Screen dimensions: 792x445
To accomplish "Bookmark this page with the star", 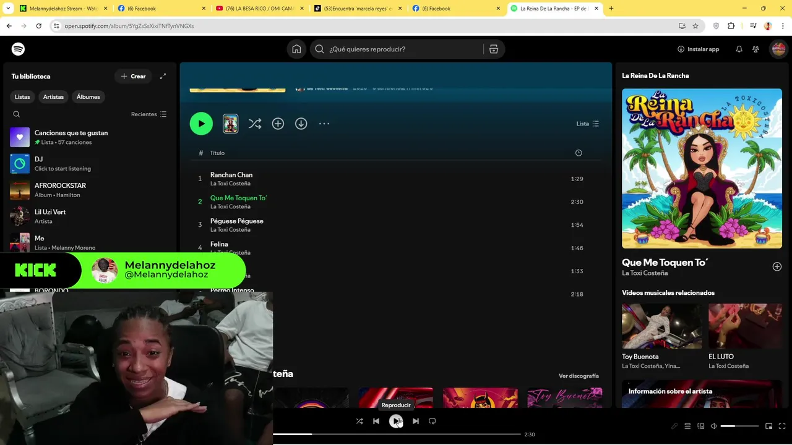I will pyautogui.click(x=695, y=26).
